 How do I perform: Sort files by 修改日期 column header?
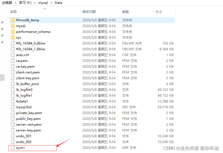click(89, 12)
